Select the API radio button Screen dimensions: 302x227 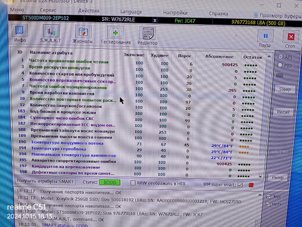tap(280, 57)
